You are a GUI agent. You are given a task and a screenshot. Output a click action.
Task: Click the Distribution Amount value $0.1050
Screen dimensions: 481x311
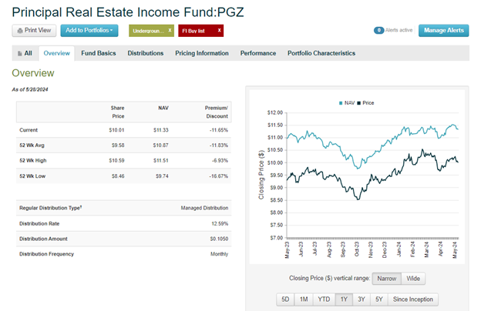pyautogui.click(x=219, y=239)
